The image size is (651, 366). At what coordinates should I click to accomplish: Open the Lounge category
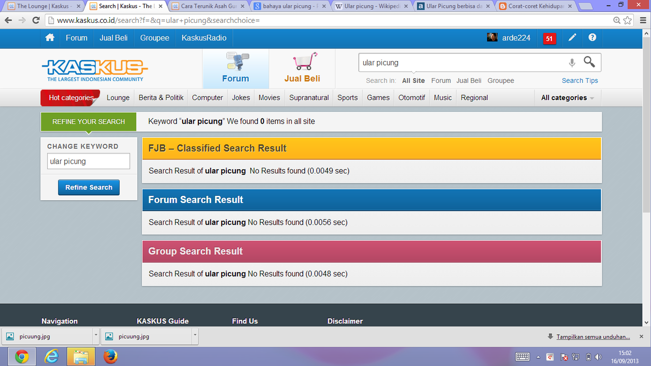pos(118,98)
